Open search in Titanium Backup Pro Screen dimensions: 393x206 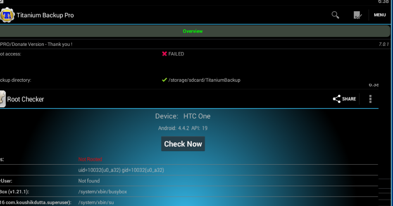pyautogui.click(x=335, y=15)
